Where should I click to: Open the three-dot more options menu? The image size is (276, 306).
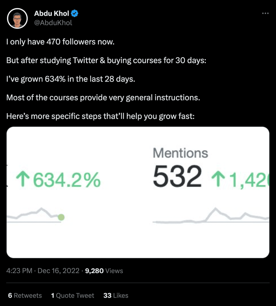tap(265, 13)
